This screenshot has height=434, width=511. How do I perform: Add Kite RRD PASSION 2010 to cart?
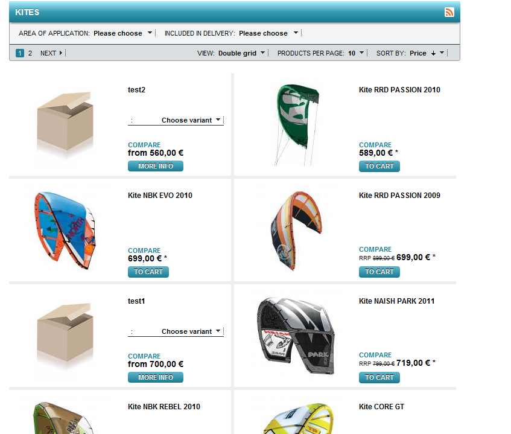[379, 166]
